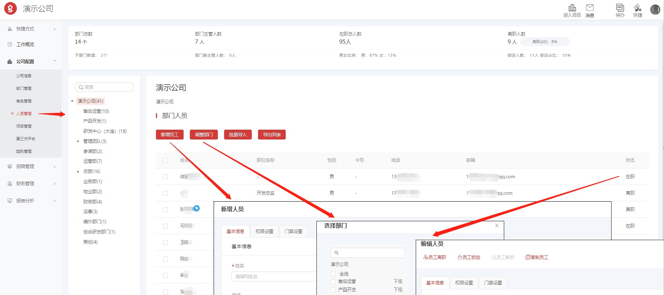Open the 消息 envelope icon
664x295 pixels.
(590, 8)
